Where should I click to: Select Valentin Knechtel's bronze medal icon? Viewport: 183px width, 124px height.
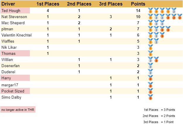tap(162, 35)
